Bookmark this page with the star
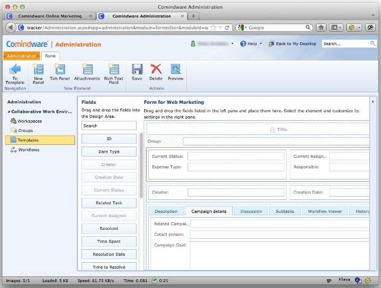The image size is (381, 288). tap(213, 28)
